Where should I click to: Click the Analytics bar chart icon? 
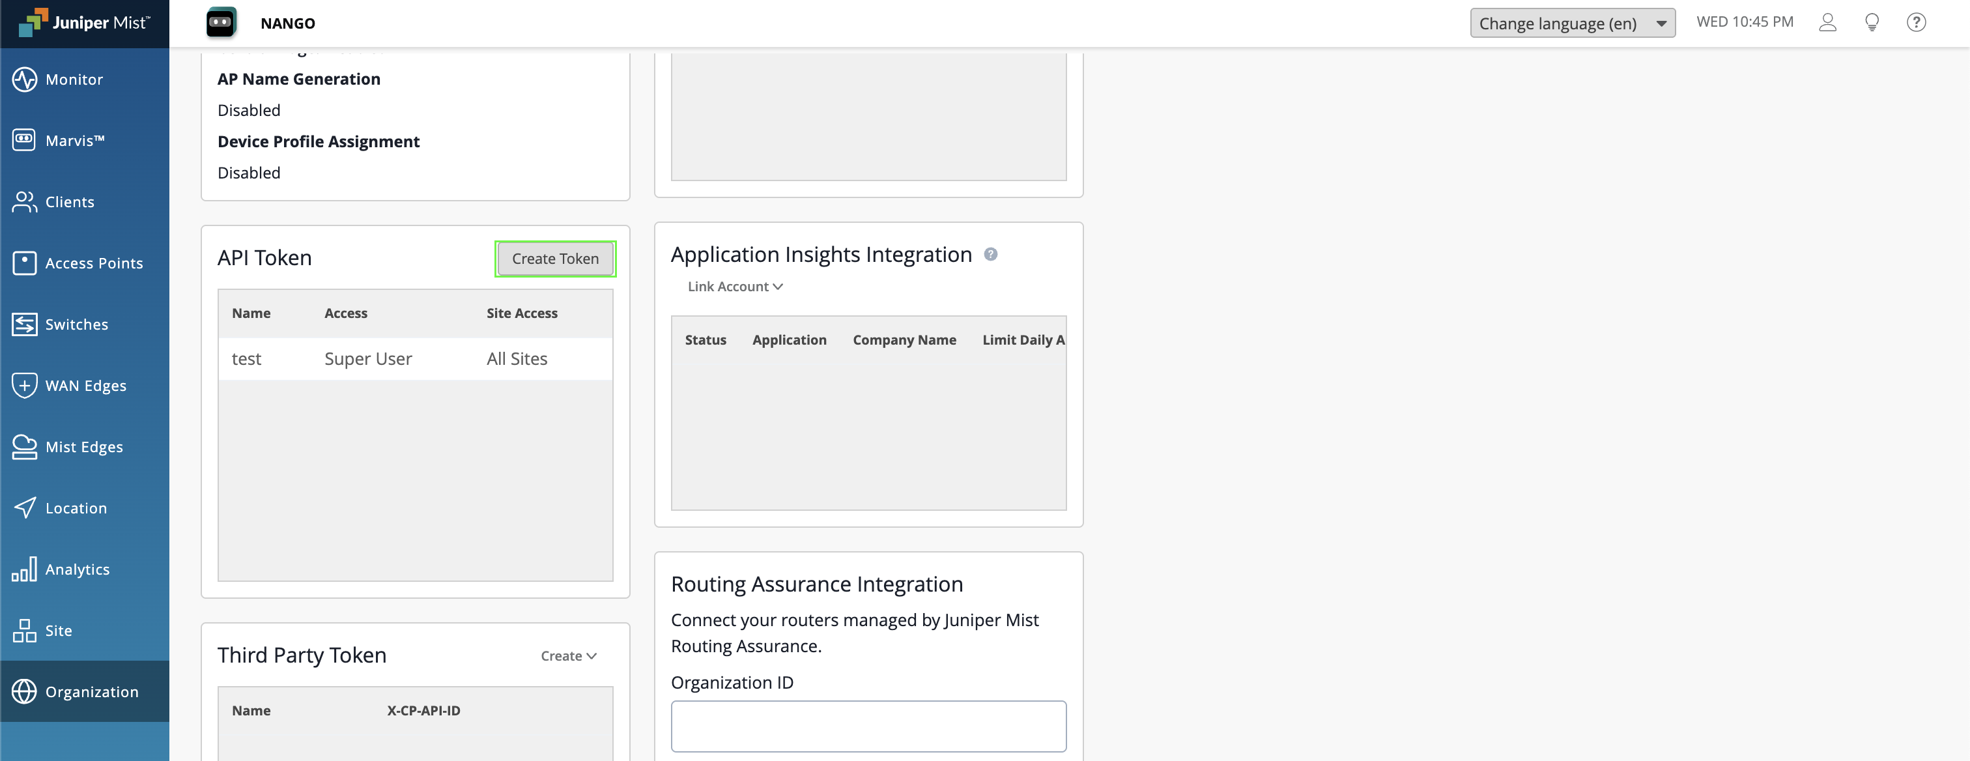tap(23, 569)
